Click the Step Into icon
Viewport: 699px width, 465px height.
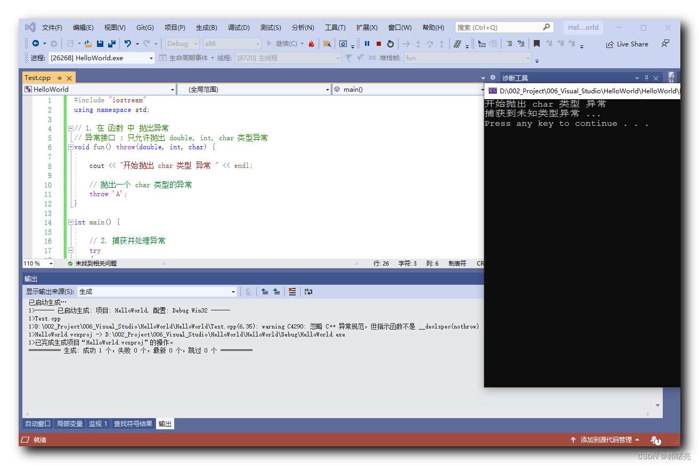coord(418,44)
